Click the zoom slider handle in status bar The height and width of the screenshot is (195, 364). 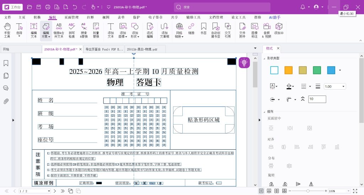(x=308, y=191)
